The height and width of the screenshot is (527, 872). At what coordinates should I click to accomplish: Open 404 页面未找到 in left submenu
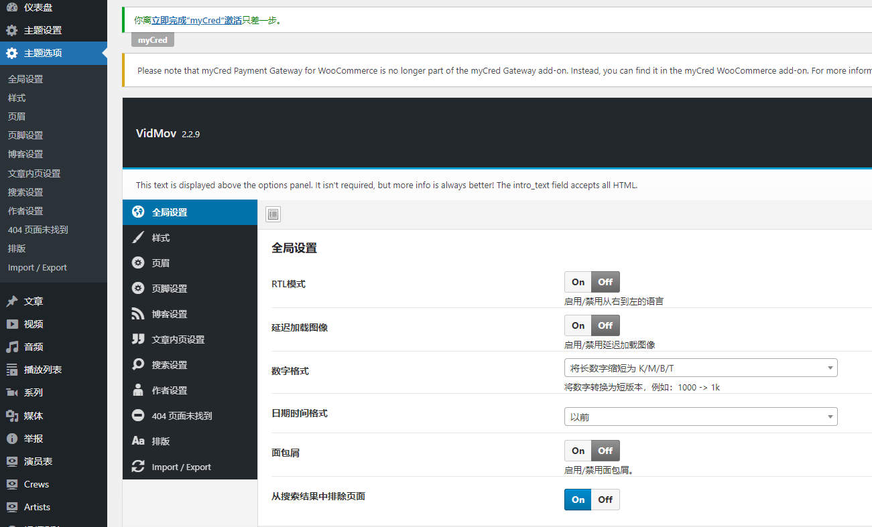coord(38,230)
